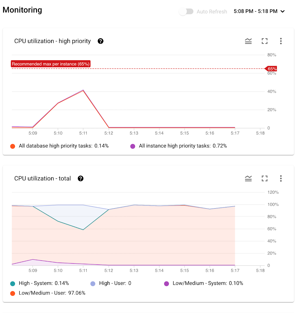Select 'All instance high priority tasks: 0.72%' legend text
The image size is (298, 313).
(x=183, y=146)
